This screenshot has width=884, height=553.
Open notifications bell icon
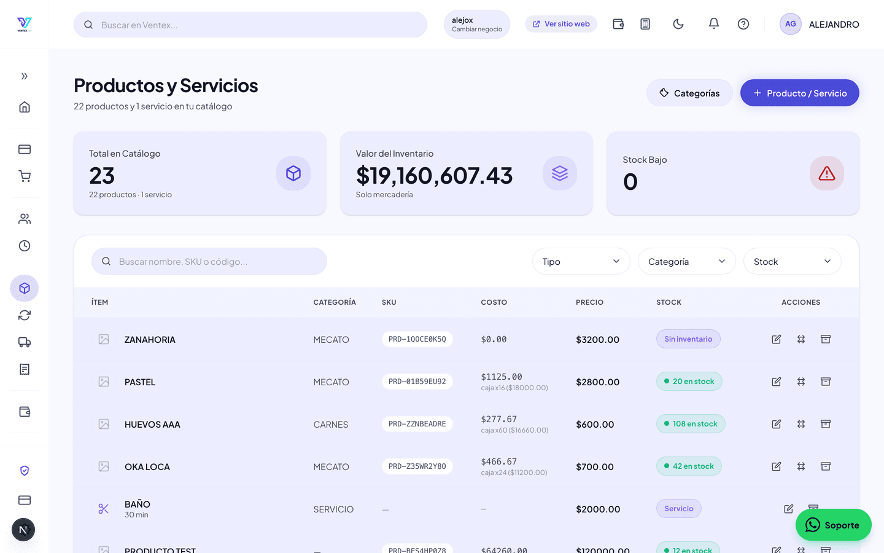[713, 24]
